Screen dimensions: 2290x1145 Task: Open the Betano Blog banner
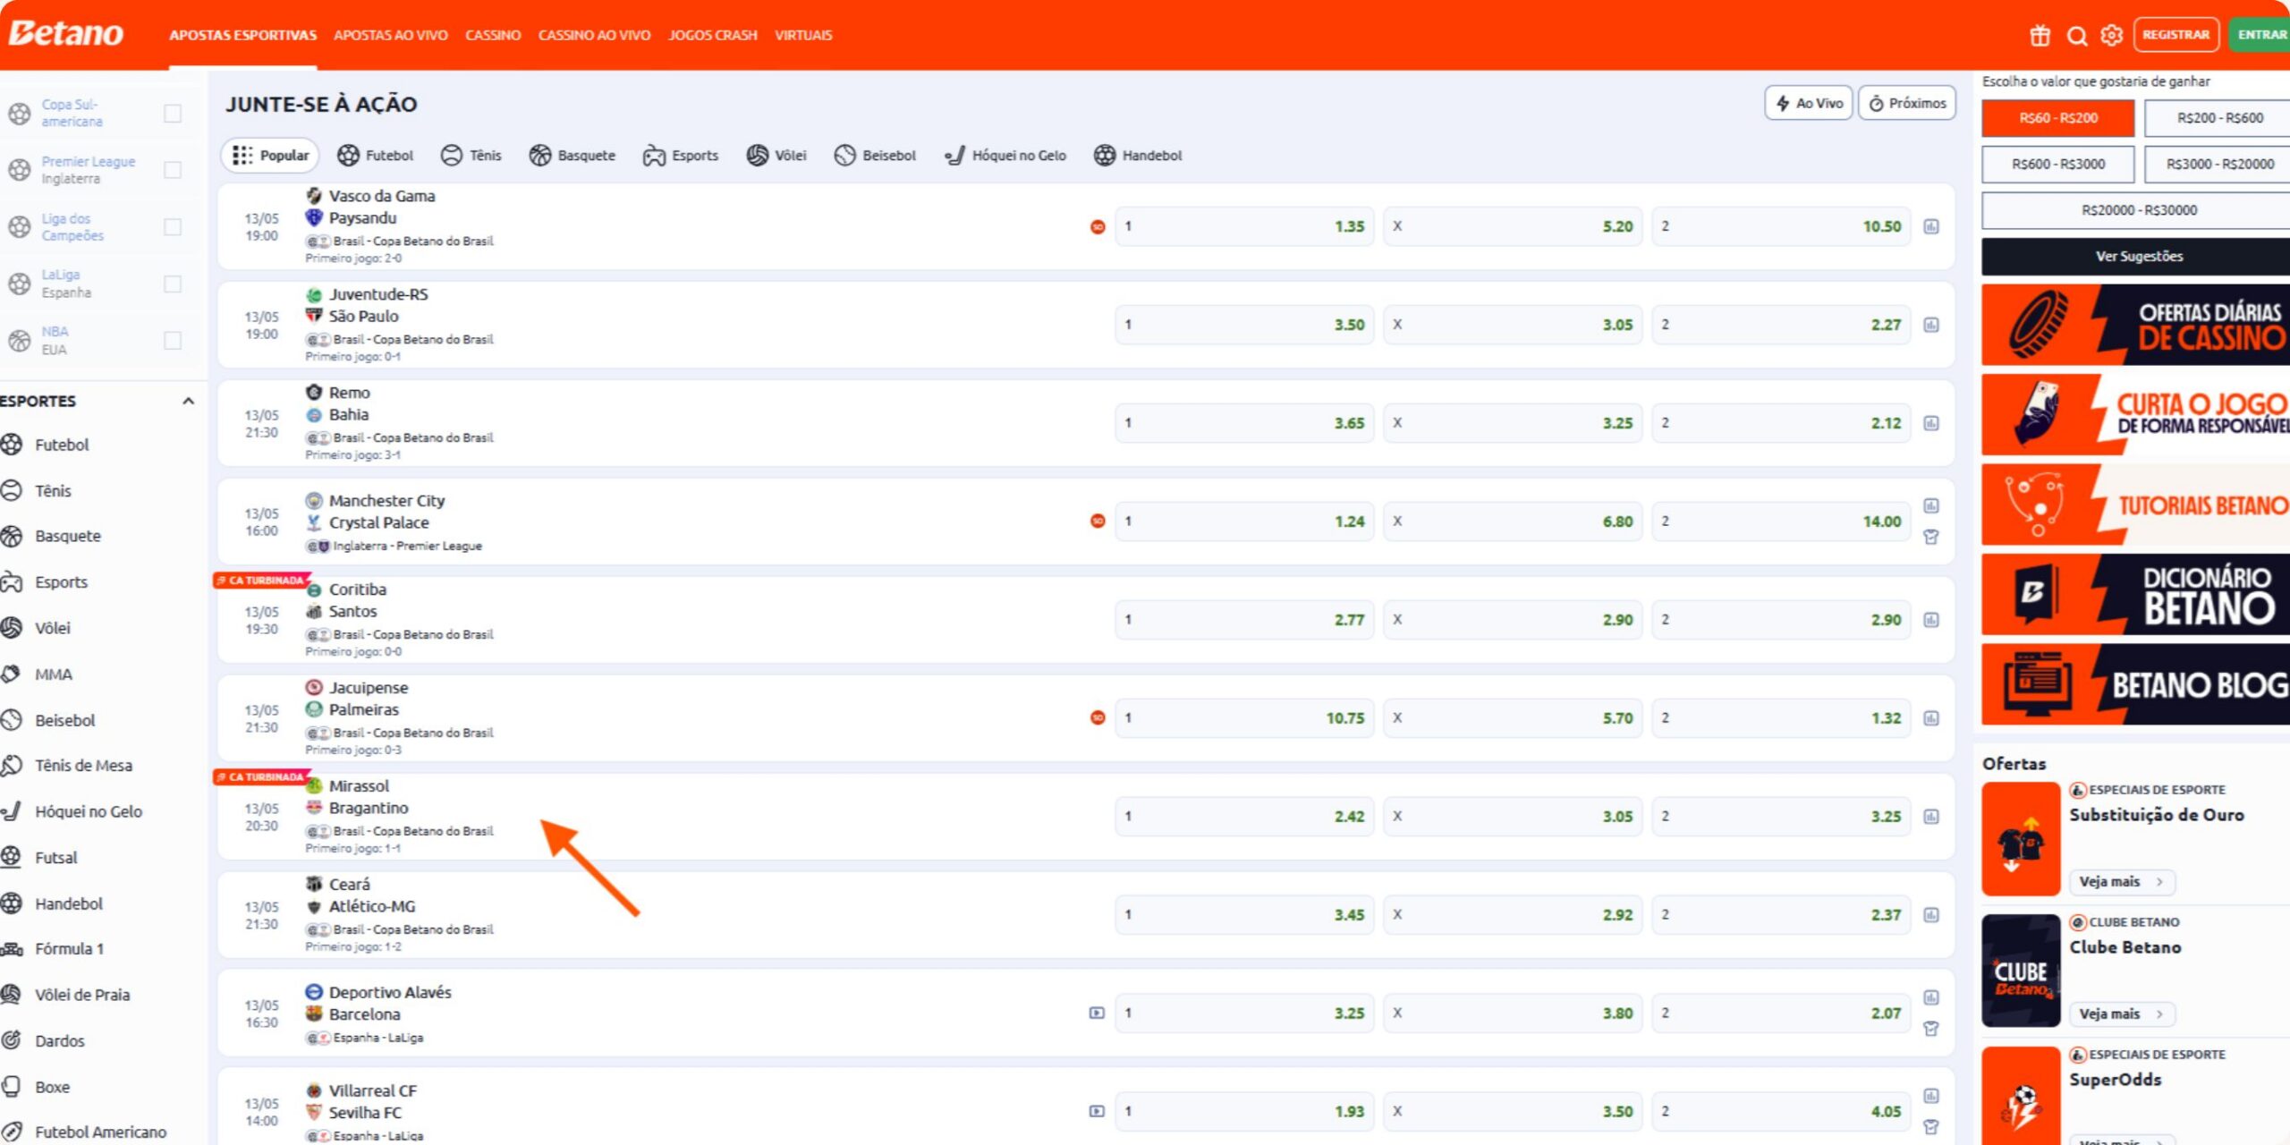pyautogui.click(x=2136, y=684)
